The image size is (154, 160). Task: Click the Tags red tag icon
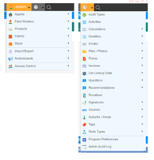(x=84, y=125)
